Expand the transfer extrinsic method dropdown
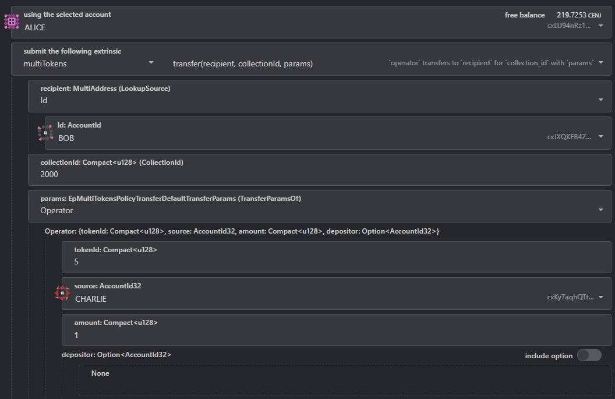Image resolution: width=615 pixels, height=399 pixels. click(601, 63)
